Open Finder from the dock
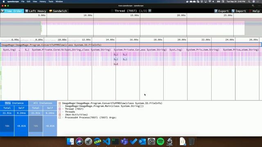Image resolution: width=262 pixels, height=147 pixels. (x=70, y=142)
